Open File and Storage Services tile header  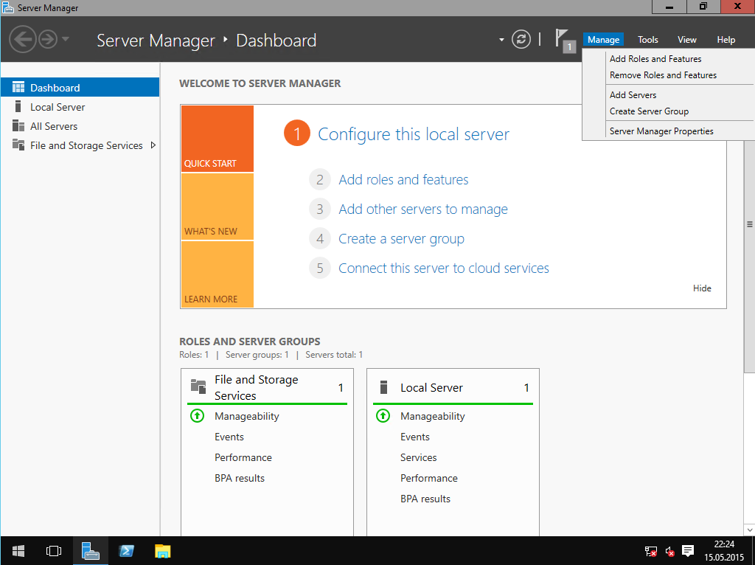tap(267, 388)
